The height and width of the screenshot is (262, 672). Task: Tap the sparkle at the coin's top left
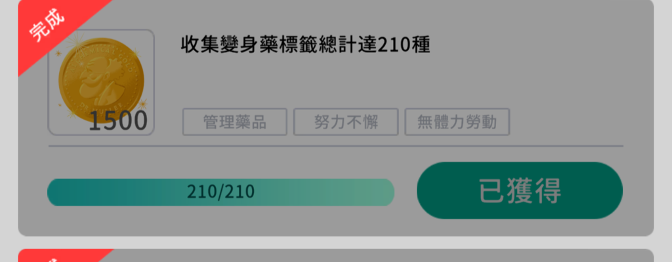coord(77,41)
